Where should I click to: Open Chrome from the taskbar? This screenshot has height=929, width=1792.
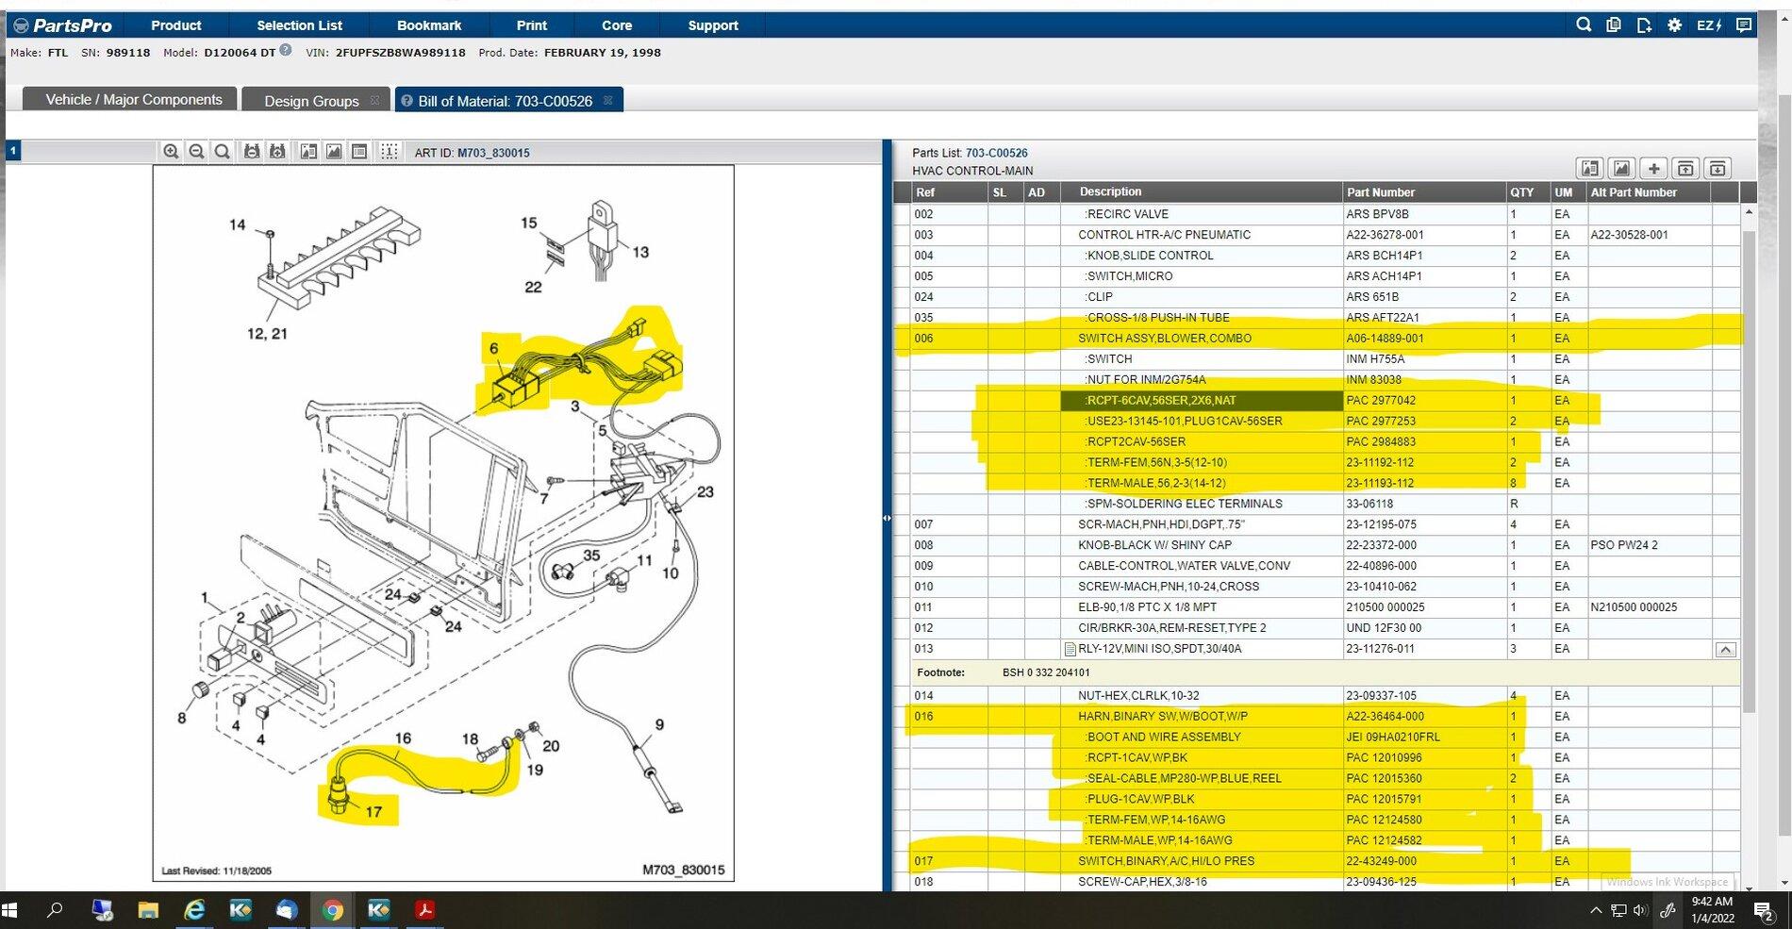tap(332, 910)
